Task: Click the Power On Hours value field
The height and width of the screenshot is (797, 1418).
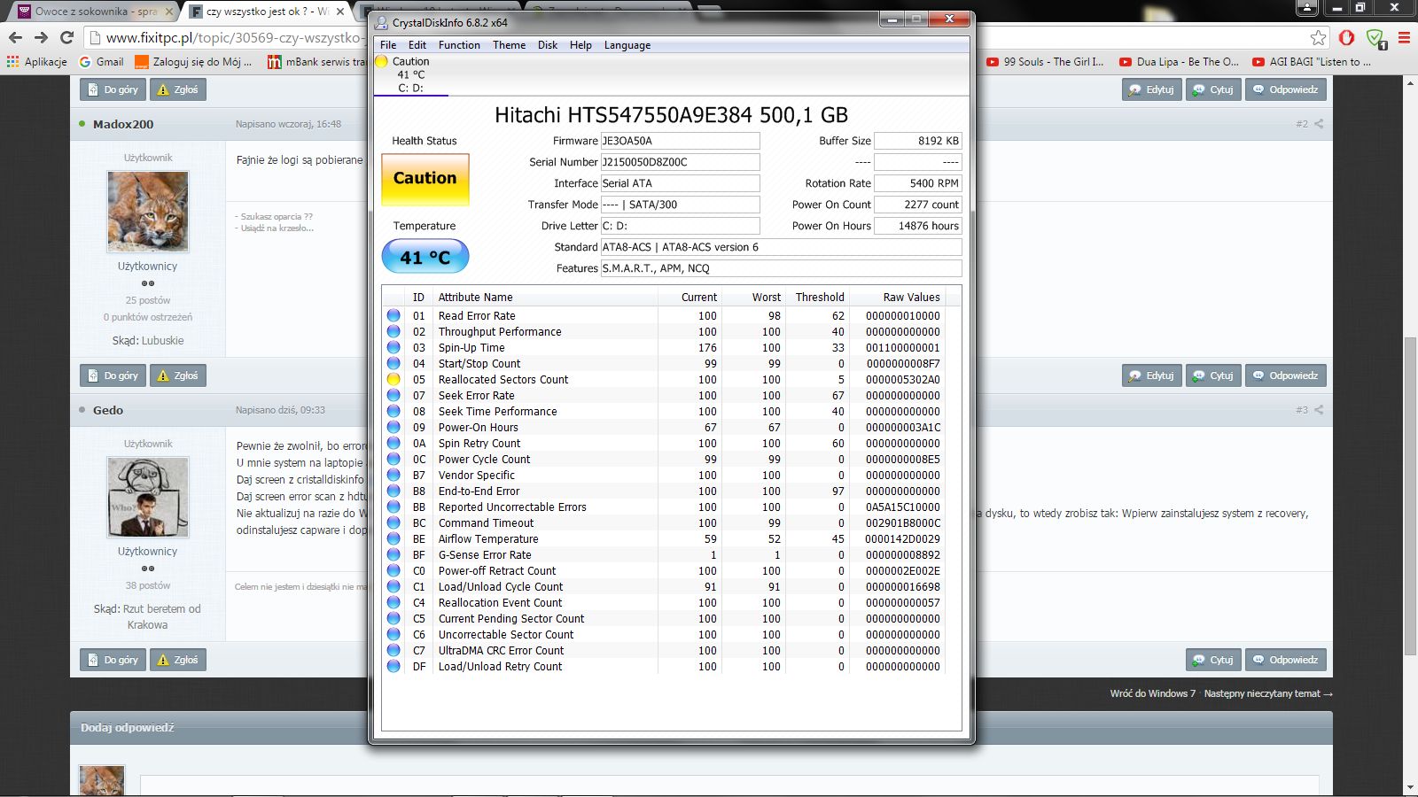Action: tap(917, 226)
